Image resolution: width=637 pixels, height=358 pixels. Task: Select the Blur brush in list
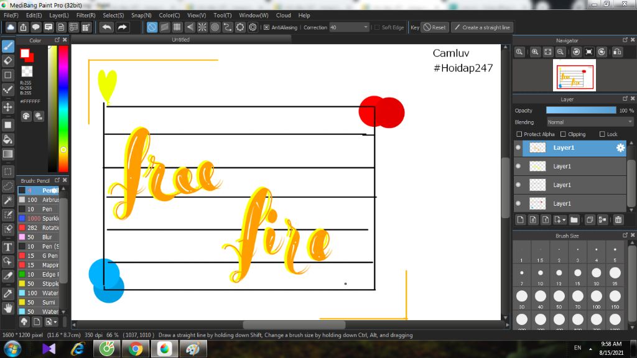39,237
